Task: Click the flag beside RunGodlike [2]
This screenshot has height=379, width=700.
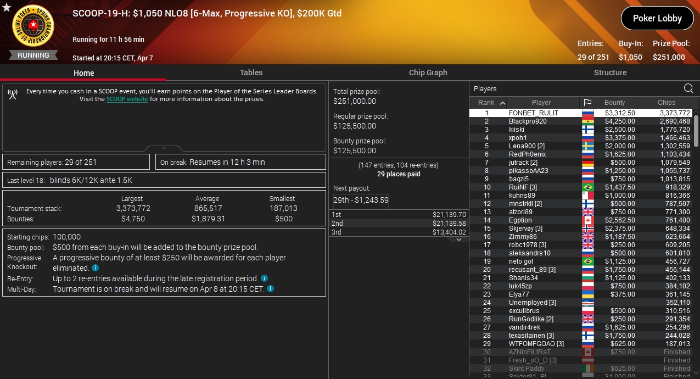Action: point(587,319)
